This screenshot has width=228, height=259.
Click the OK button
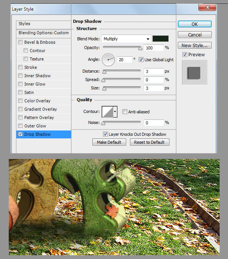click(195, 24)
